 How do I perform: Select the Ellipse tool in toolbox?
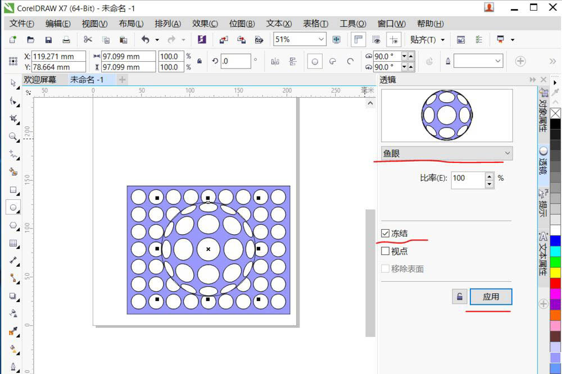pos(13,208)
